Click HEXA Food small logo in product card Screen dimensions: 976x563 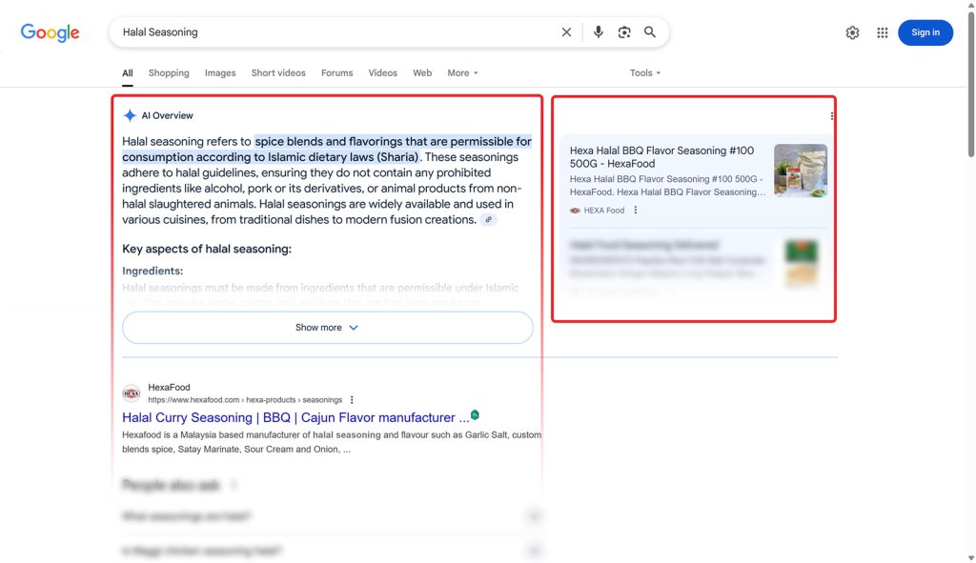click(x=575, y=211)
